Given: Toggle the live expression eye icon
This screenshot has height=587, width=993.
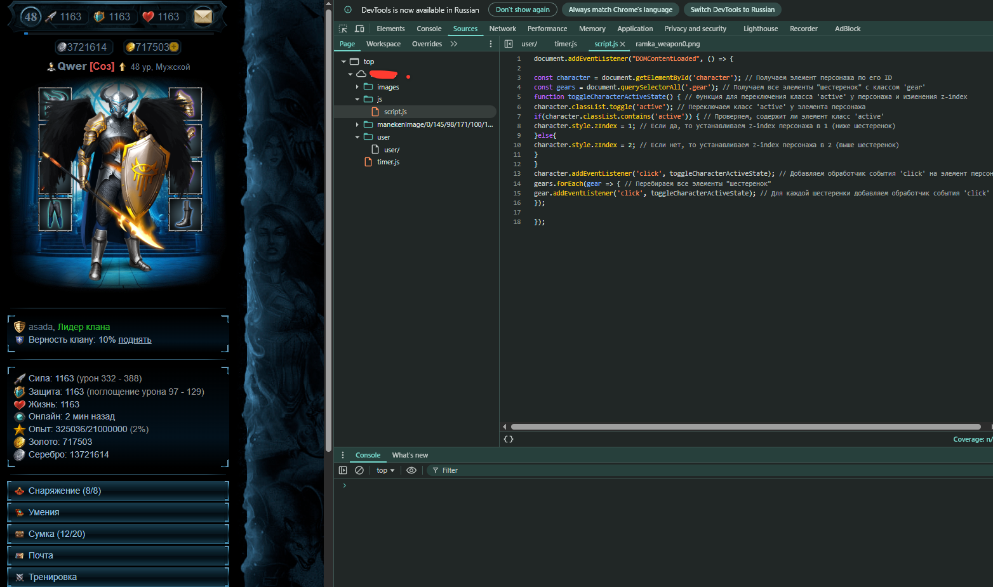Looking at the screenshot, I should point(411,470).
